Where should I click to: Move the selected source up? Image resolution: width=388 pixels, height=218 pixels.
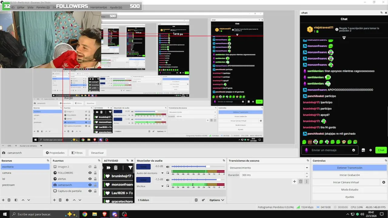pos(74,200)
